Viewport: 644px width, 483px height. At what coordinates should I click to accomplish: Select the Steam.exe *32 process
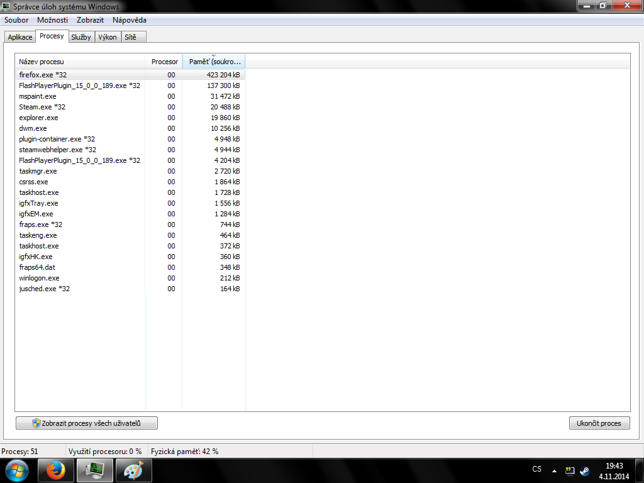pyautogui.click(x=130, y=107)
